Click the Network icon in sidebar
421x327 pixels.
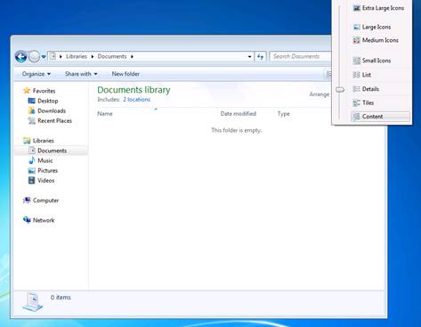click(x=27, y=220)
